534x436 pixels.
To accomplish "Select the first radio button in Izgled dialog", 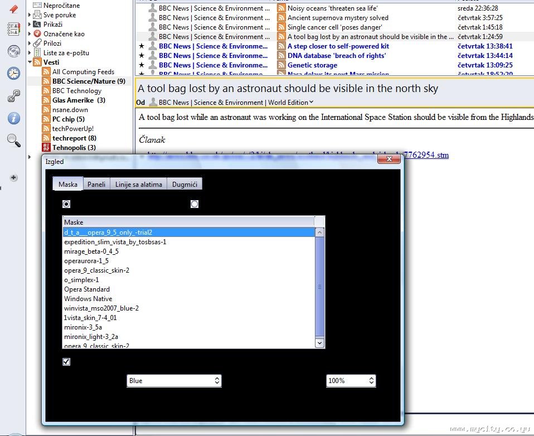I will pyautogui.click(x=66, y=204).
